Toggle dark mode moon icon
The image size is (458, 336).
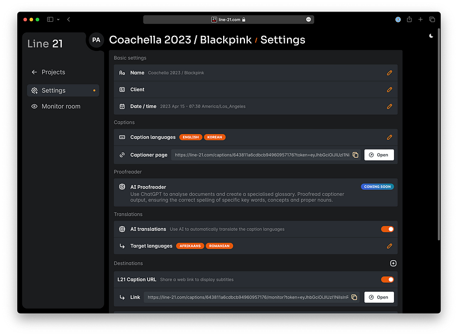coord(431,36)
